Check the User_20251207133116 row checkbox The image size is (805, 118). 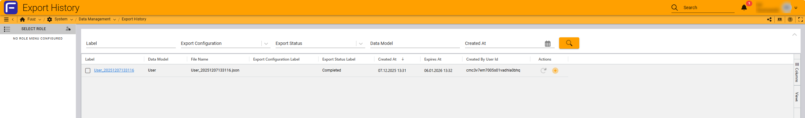tap(88, 71)
